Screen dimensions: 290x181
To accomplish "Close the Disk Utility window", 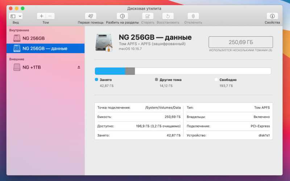I will click(11, 8).
